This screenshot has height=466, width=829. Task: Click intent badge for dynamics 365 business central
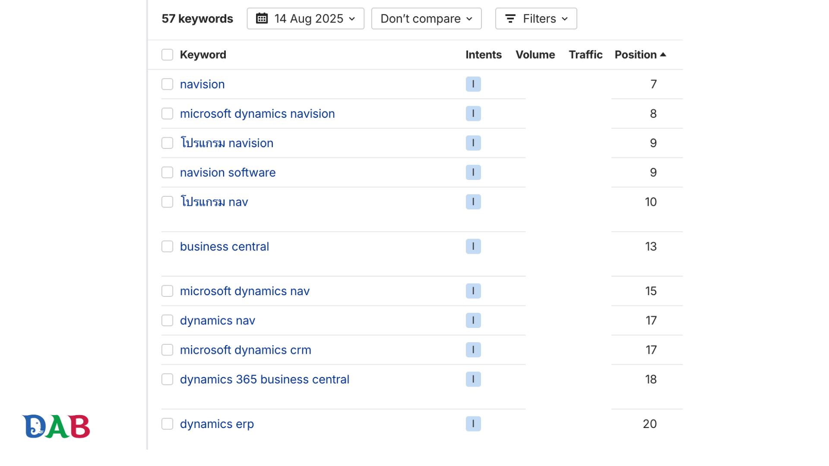click(473, 379)
